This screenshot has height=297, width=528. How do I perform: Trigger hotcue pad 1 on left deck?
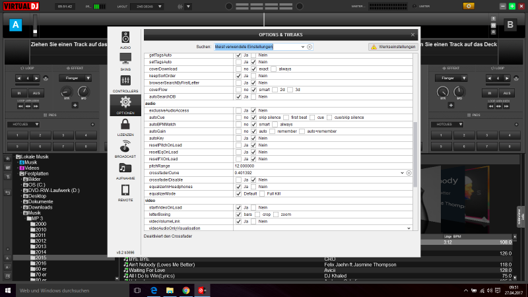pyautogui.click(x=18, y=135)
